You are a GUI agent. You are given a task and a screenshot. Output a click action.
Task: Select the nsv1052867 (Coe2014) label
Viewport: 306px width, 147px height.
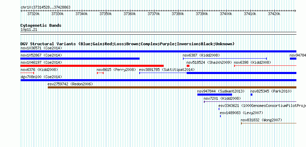41,55
